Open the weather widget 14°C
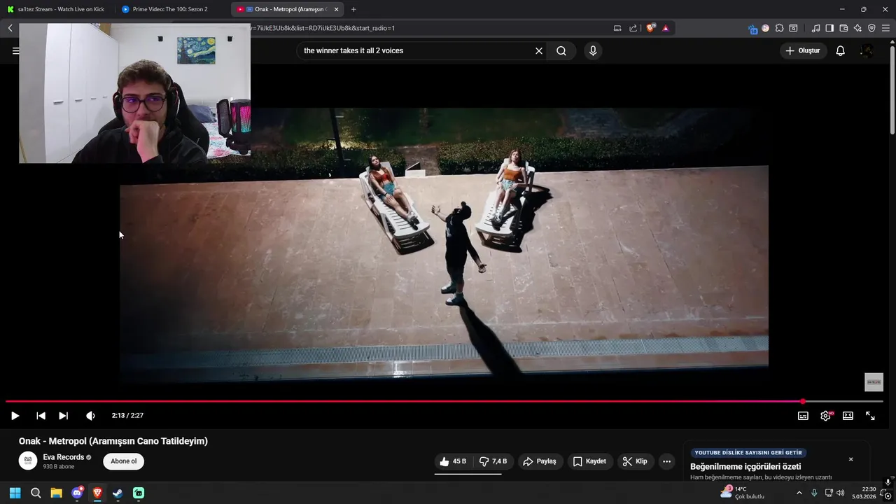The width and height of the screenshot is (896, 504). (742, 493)
